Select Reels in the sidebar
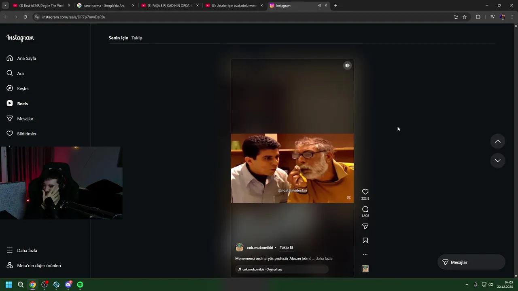The height and width of the screenshot is (291, 518). tap(17, 103)
